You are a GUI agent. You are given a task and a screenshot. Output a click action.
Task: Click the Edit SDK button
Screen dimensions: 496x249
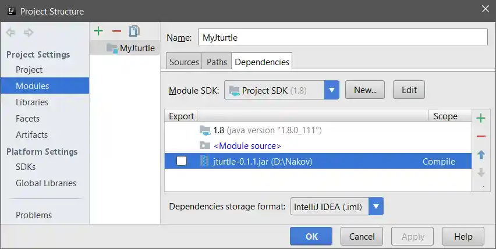409,90
